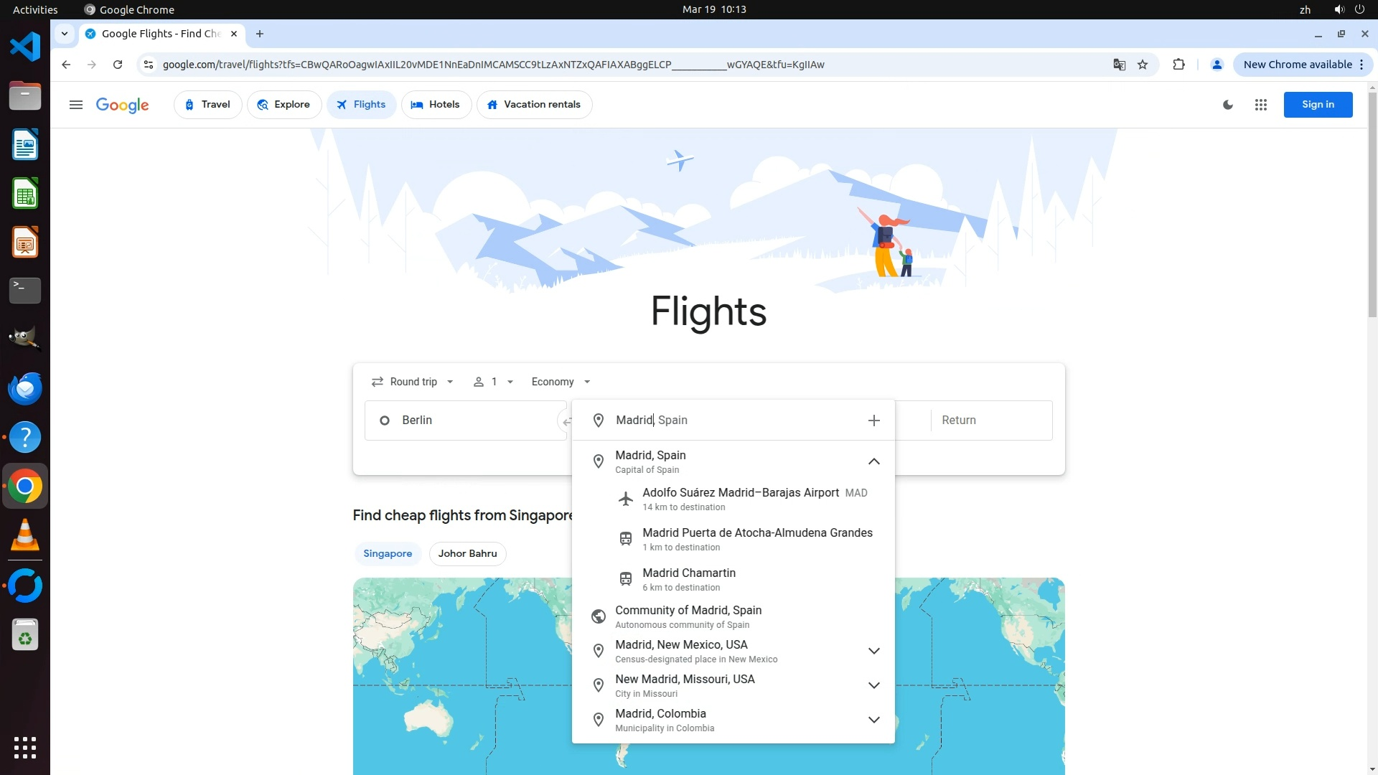Click the translate page icon
This screenshot has height=775, width=1378.
click(x=1119, y=65)
